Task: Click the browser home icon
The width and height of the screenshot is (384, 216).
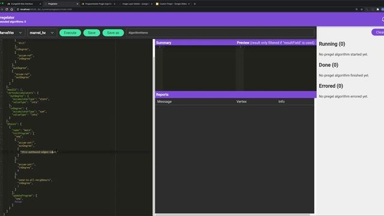Action: pyautogui.click(x=12, y=10)
